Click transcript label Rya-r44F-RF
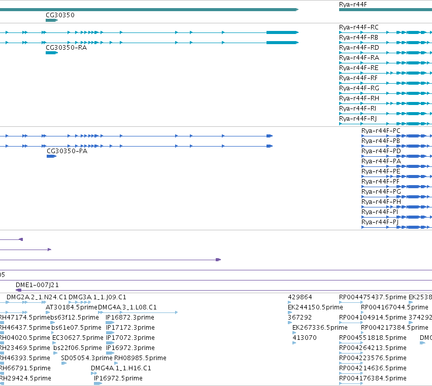The width and height of the screenshot is (432, 386). (x=358, y=78)
